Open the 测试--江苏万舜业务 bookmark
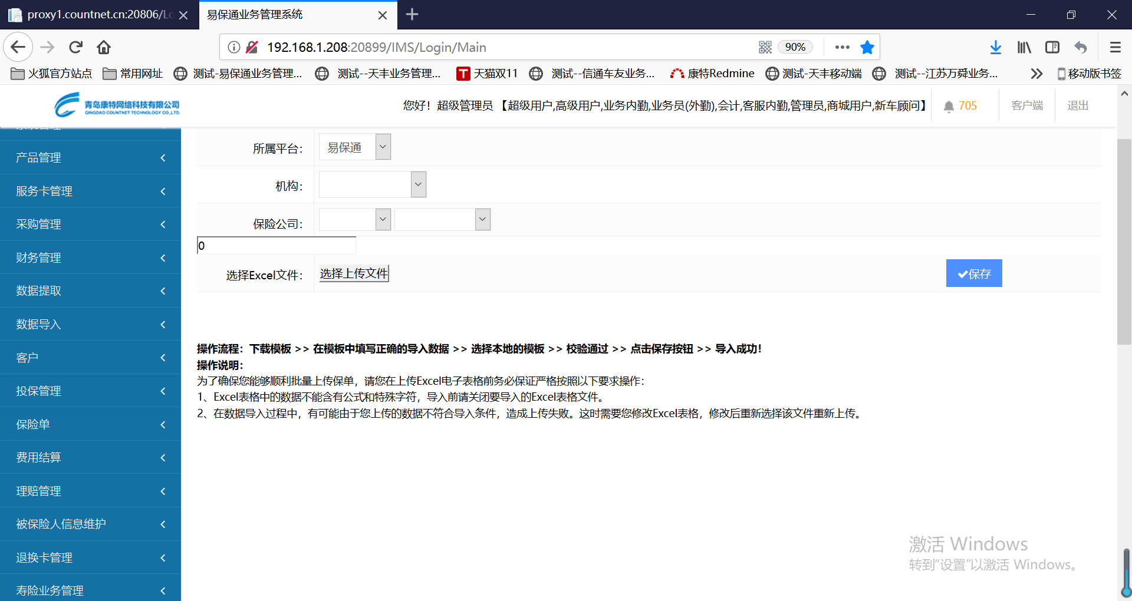The image size is (1132, 601). [x=936, y=74]
